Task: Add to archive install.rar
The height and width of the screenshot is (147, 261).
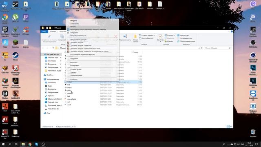Action: point(81,45)
